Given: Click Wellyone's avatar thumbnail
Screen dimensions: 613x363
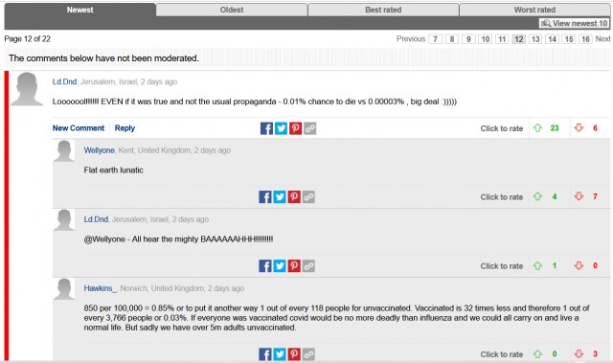Looking at the screenshot, I should click(64, 151).
